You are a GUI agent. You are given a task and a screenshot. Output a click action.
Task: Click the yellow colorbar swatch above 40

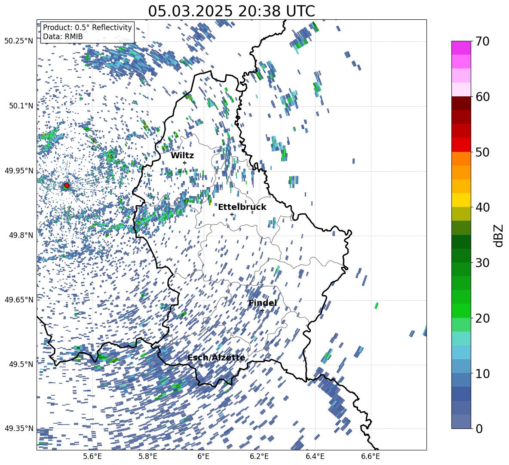(x=461, y=200)
